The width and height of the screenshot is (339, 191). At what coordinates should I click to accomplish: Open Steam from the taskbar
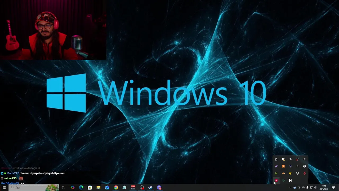point(150,188)
